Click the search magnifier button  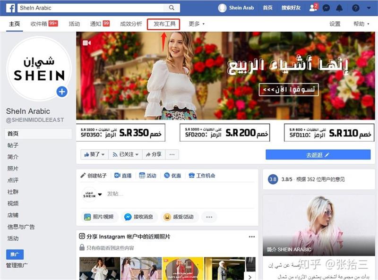point(172,8)
